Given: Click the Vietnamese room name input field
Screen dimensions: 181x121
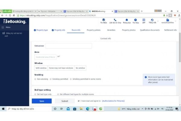Looking at the screenshot, I should pyautogui.click(x=69, y=46).
